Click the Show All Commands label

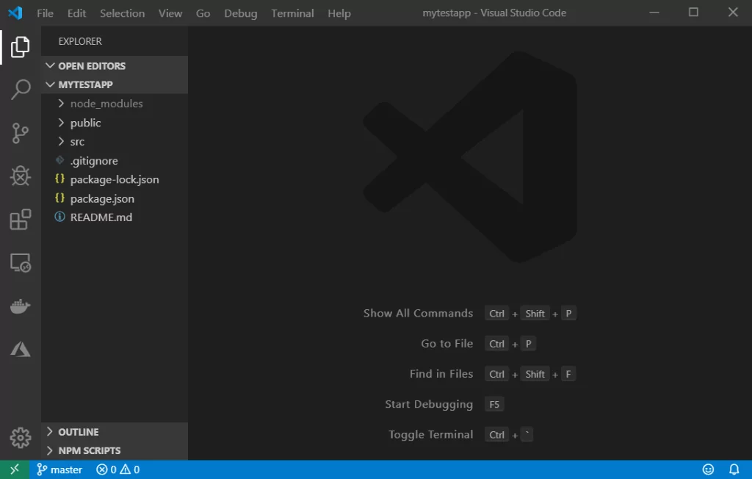418,314
